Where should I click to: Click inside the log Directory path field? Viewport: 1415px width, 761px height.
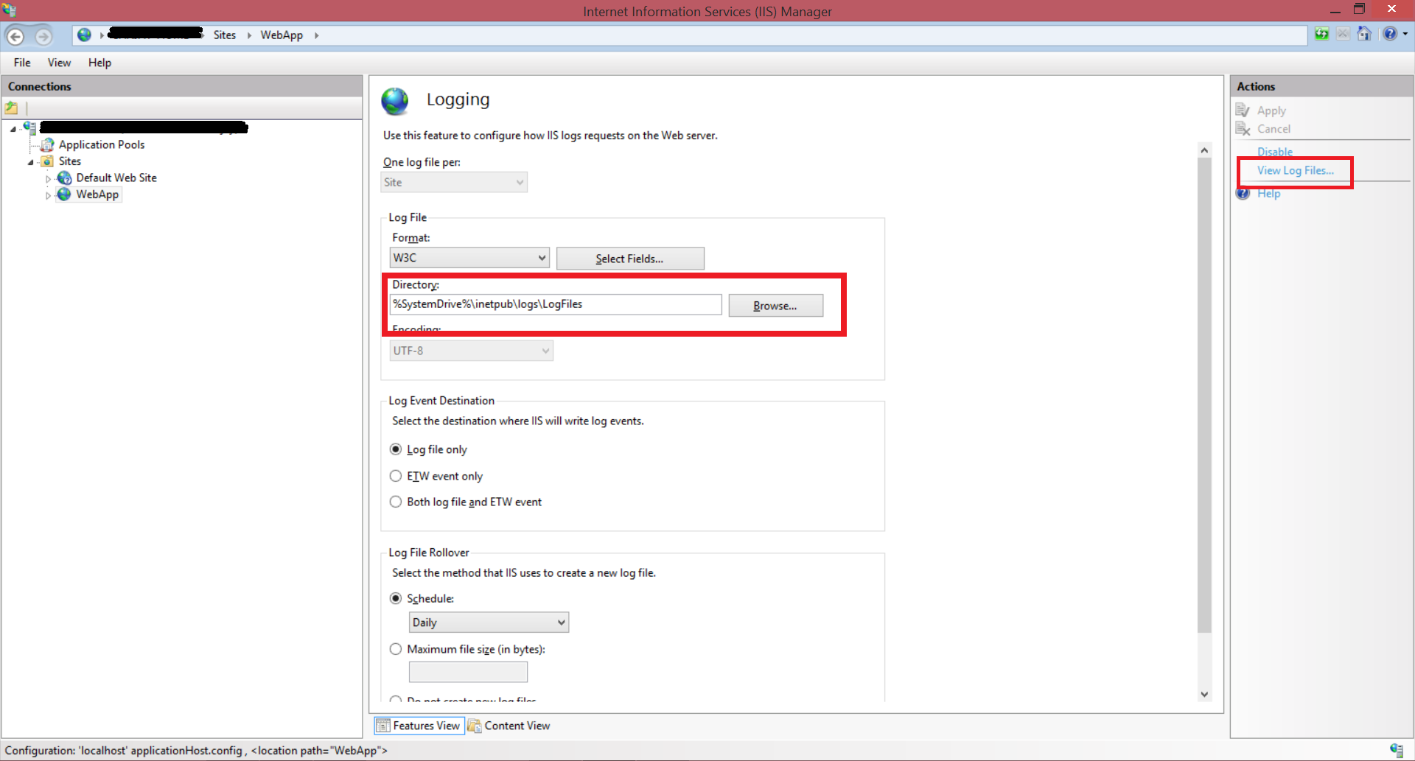[x=555, y=304]
